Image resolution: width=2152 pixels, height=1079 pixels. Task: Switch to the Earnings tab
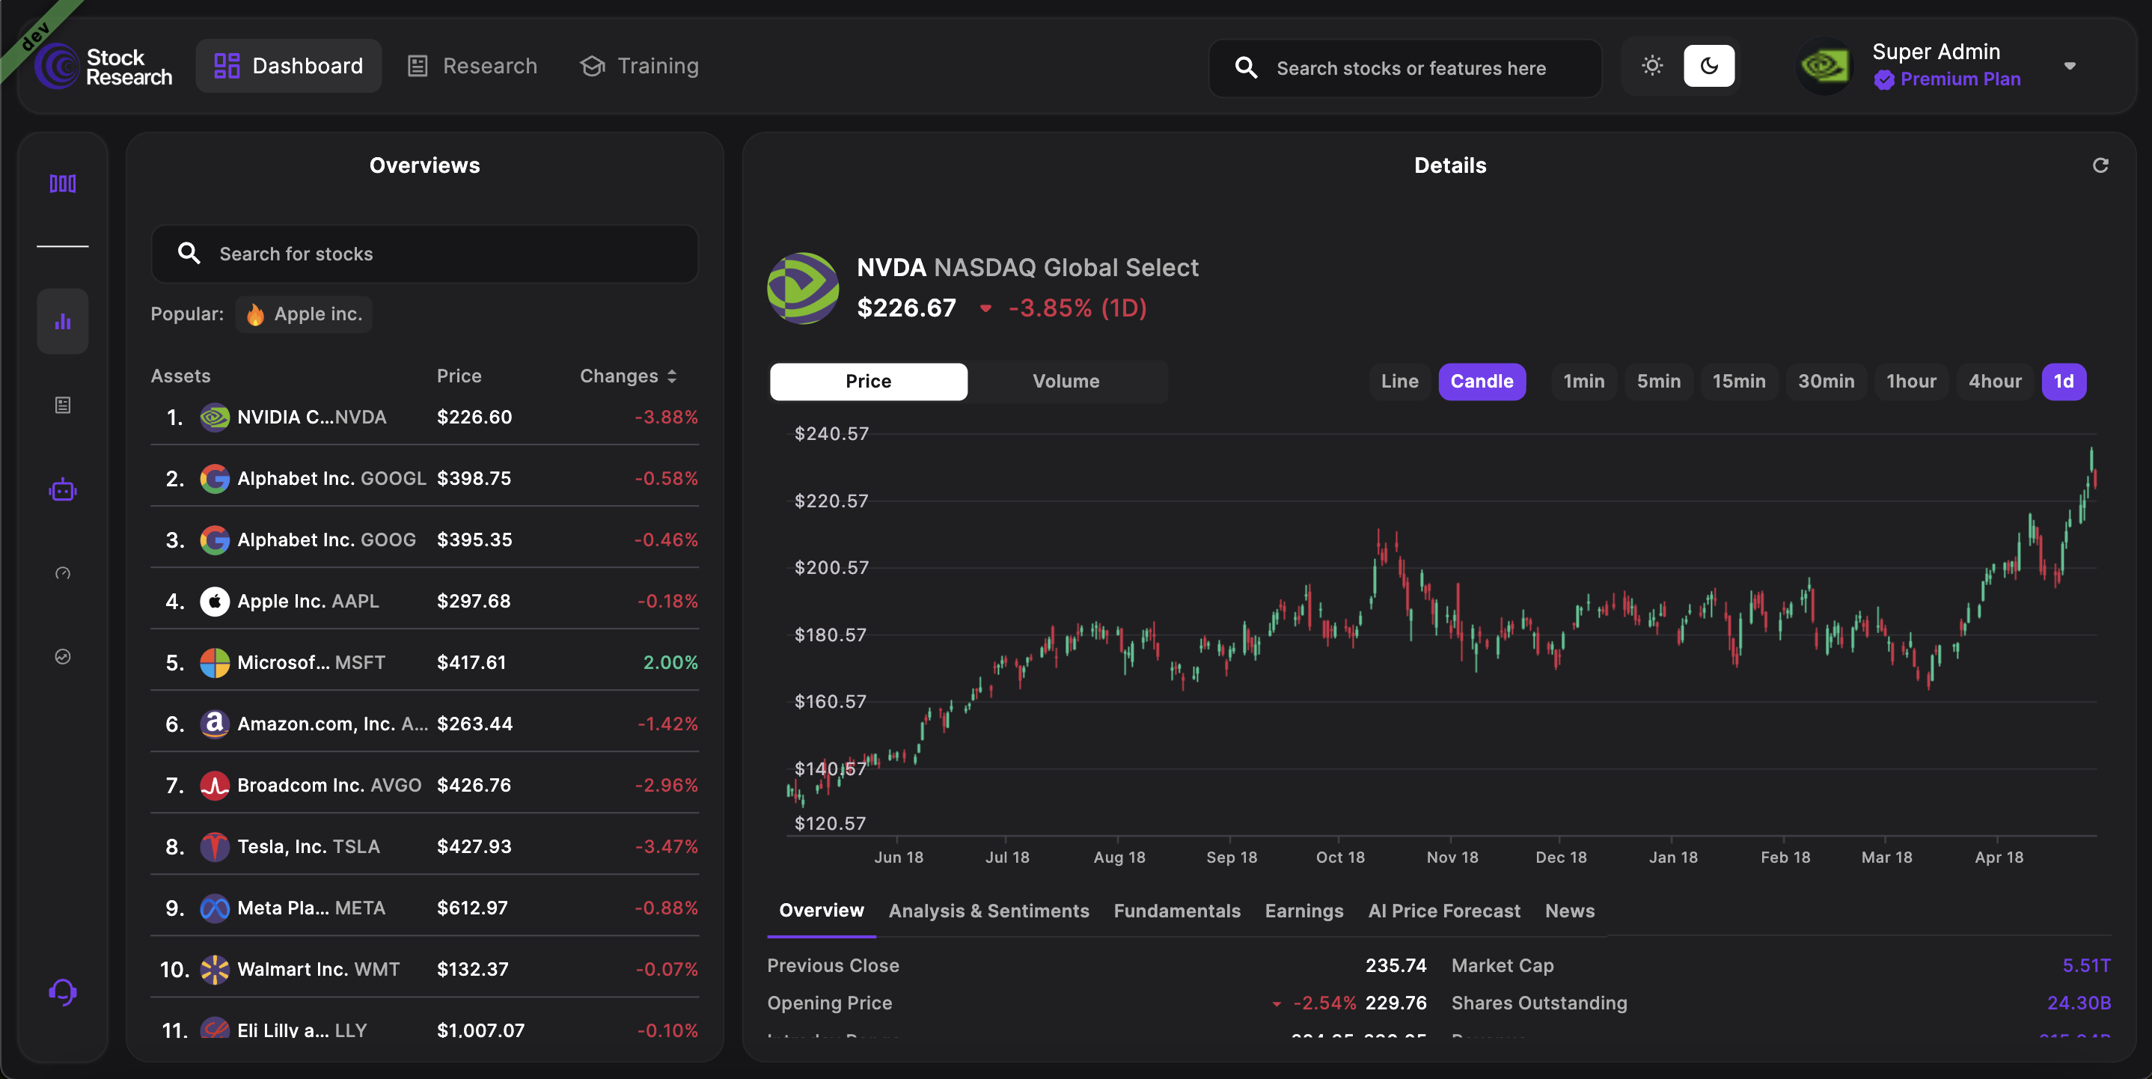tap(1304, 911)
